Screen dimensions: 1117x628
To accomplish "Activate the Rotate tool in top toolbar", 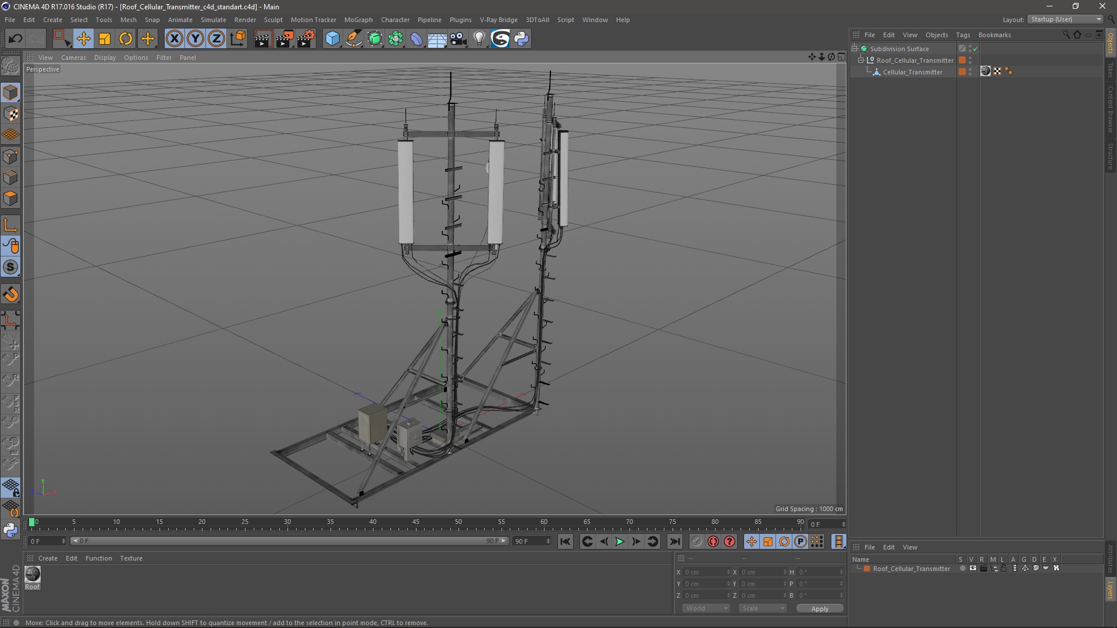I will click(x=126, y=39).
